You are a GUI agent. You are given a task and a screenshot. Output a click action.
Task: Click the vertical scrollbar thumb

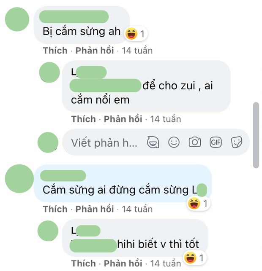coord(256,135)
